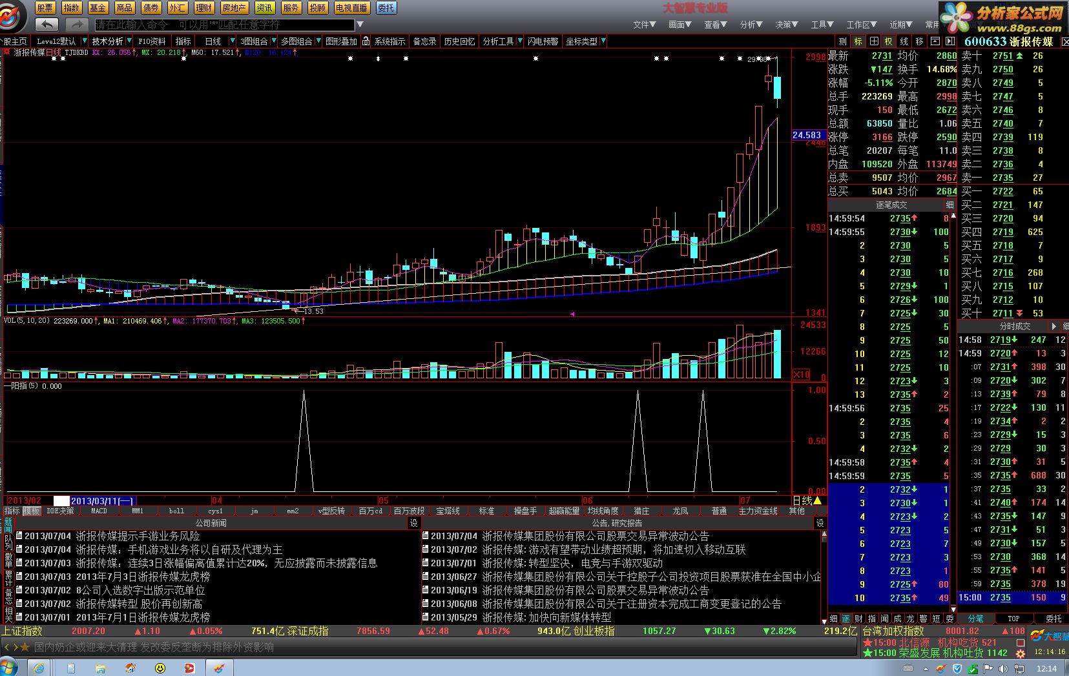Open the 工作区 menu
The width and height of the screenshot is (1069, 676).
pyautogui.click(x=862, y=25)
